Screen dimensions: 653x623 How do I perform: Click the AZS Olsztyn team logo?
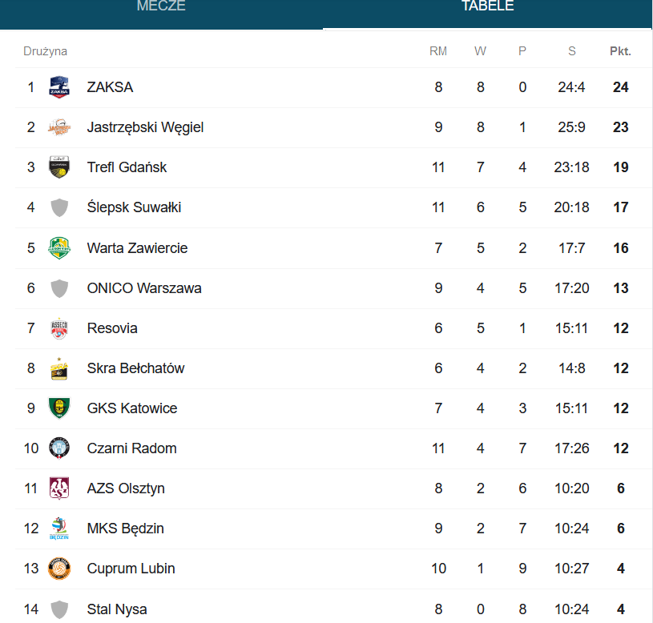59,488
